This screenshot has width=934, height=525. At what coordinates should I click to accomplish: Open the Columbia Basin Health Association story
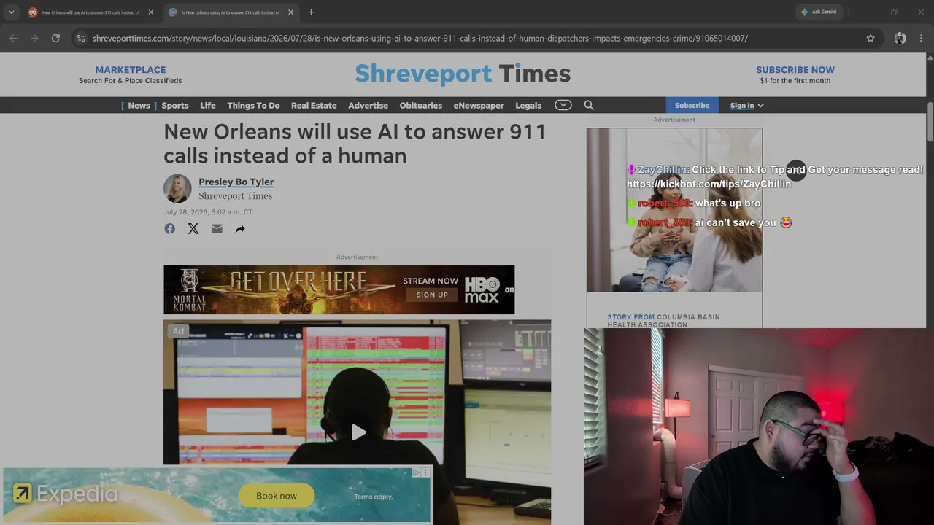point(663,321)
